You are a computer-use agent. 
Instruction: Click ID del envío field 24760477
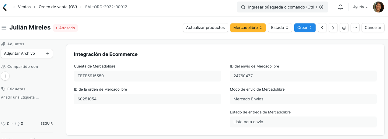pyautogui.click(x=303, y=76)
